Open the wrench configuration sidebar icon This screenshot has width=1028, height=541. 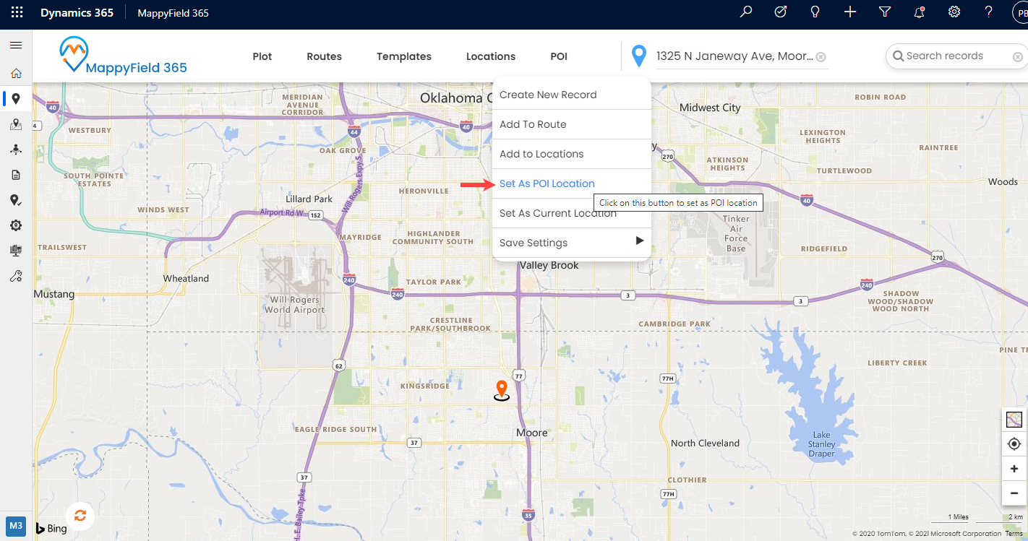[x=16, y=276]
